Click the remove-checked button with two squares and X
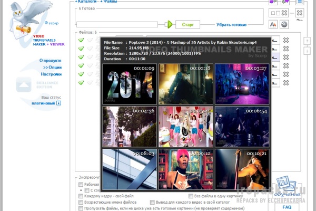316x211 pixels. click(279, 13)
